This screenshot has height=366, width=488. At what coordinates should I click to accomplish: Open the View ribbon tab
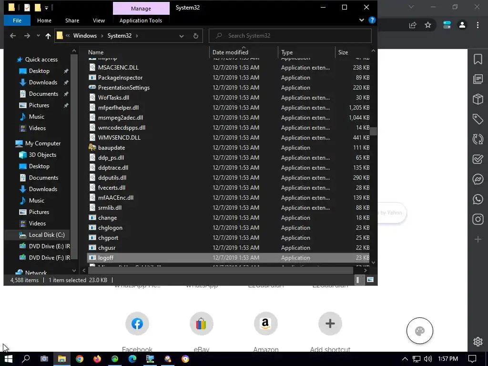click(99, 20)
